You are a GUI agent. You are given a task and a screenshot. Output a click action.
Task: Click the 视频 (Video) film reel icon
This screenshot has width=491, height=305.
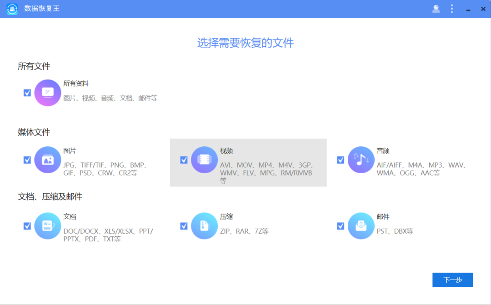pos(204,160)
